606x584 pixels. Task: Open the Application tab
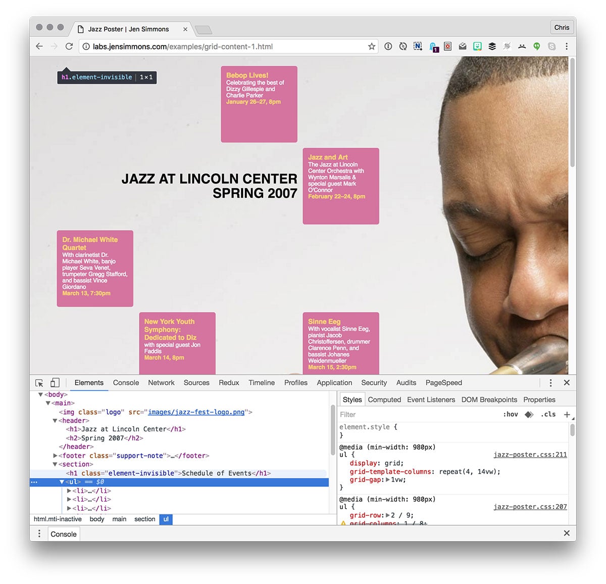coord(334,383)
